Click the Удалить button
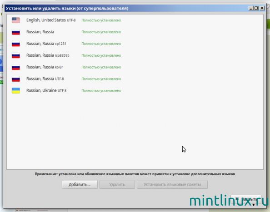270x212 pixels. (x=117, y=184)
